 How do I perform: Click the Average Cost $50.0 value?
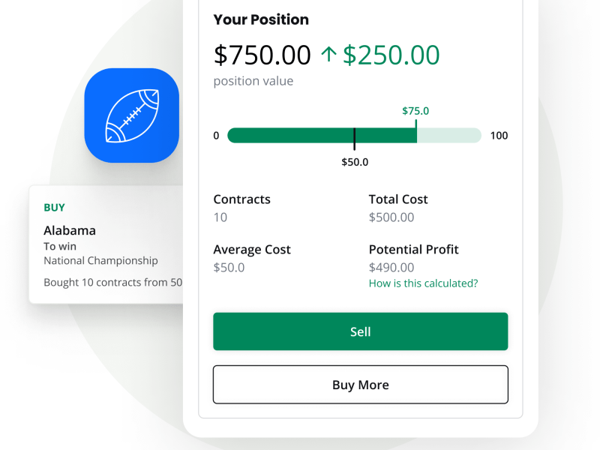point(229,268)
